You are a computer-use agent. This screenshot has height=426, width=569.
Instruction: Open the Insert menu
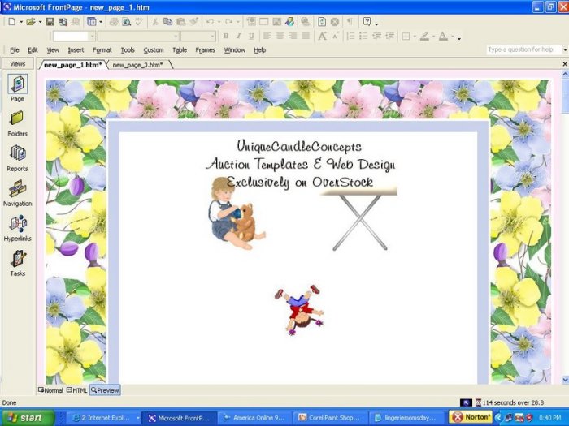76,50
